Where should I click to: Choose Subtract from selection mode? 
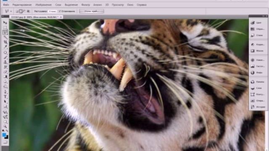(x=24, y=11)
